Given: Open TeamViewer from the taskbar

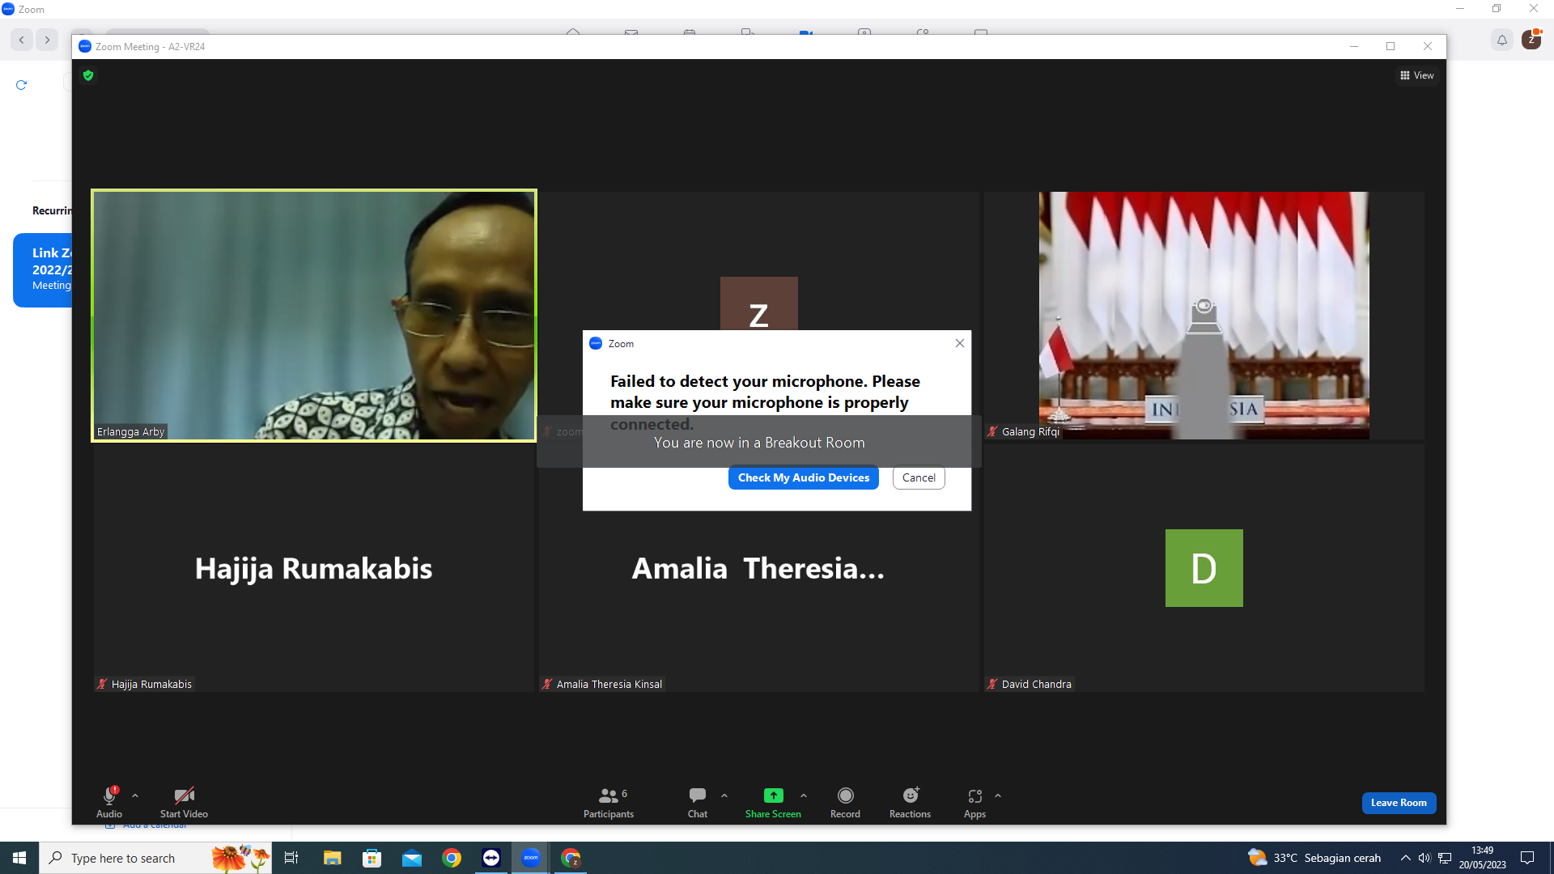Looking at the screenshot, I should [x=491, y=858].
